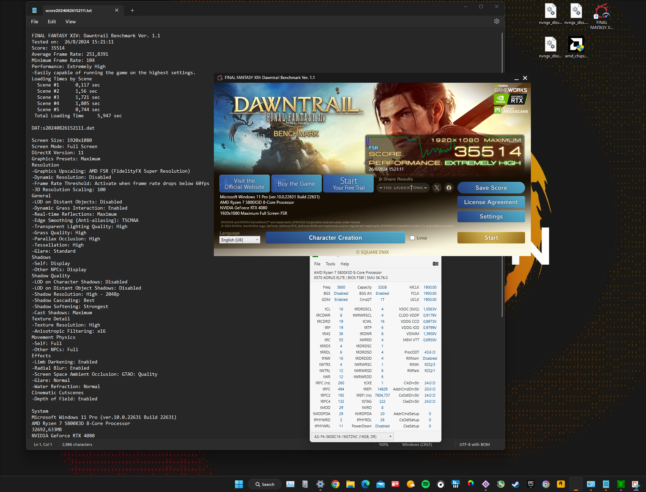Click the 'Score: 35514' line in Notepad

[x=48, y=48]
